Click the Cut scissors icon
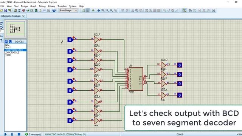 click(x=133, y=10)
